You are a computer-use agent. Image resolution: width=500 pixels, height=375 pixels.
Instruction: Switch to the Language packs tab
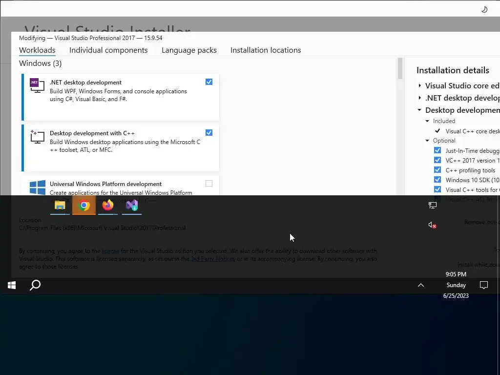click(189, 50)
